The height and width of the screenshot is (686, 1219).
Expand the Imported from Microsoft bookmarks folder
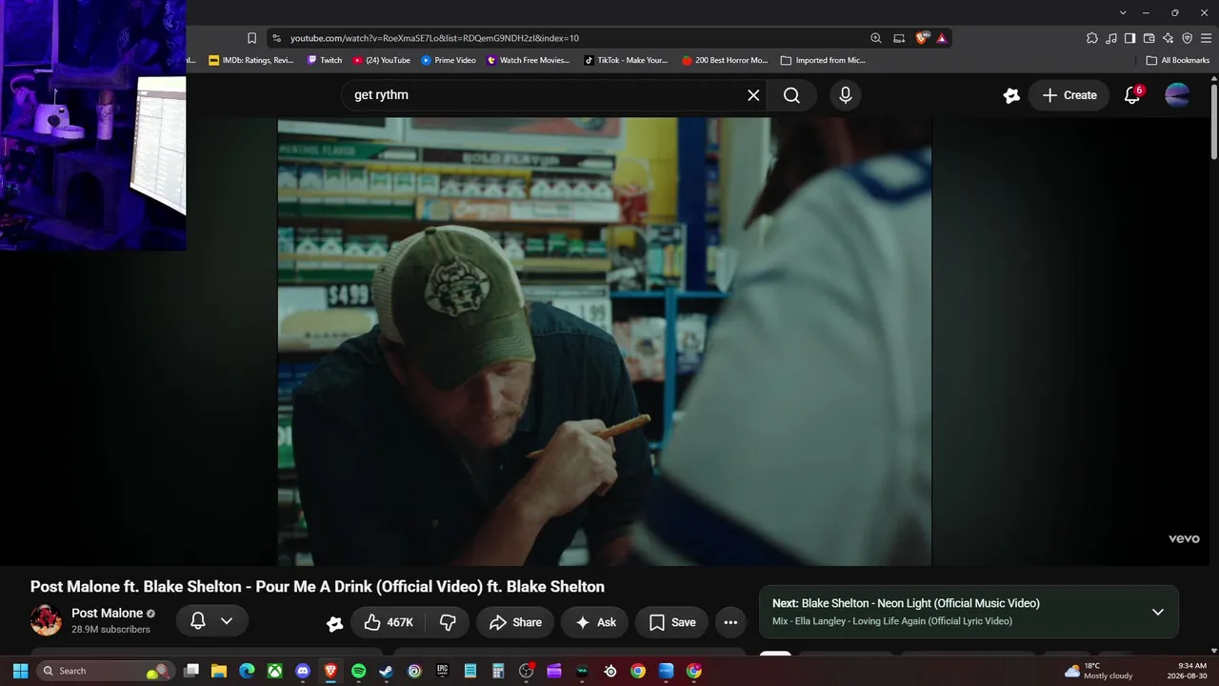823,60
